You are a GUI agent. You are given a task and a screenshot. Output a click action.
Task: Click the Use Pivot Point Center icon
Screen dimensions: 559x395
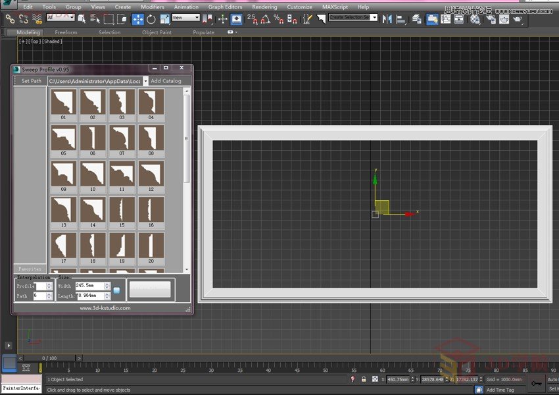coord(207,19)
